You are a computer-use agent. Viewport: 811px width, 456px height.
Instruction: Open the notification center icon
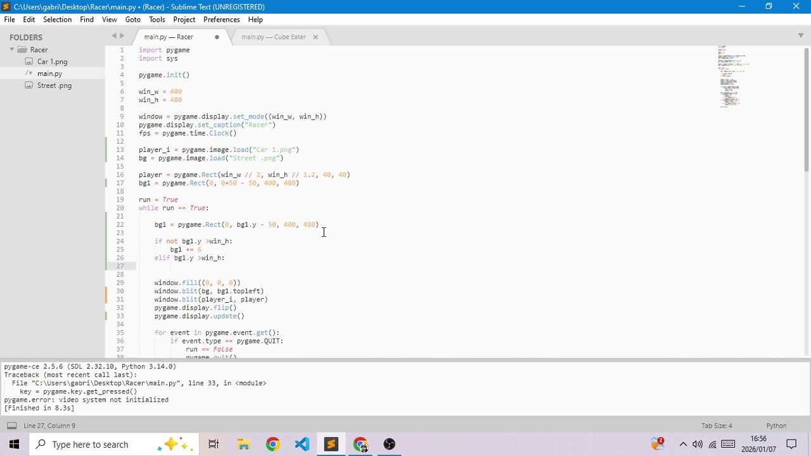pyautogui.click(x=791, y=444)
